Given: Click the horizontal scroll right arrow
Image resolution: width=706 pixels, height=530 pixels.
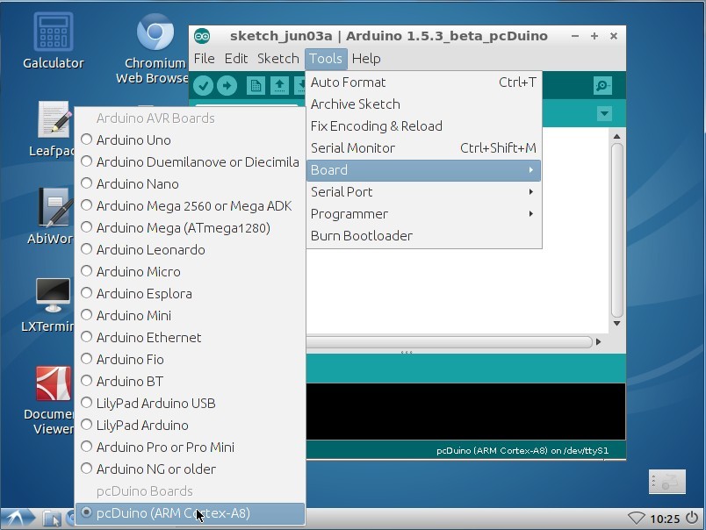Looking at the screenshot, I should pyautogui.click(x=598, y=342).
